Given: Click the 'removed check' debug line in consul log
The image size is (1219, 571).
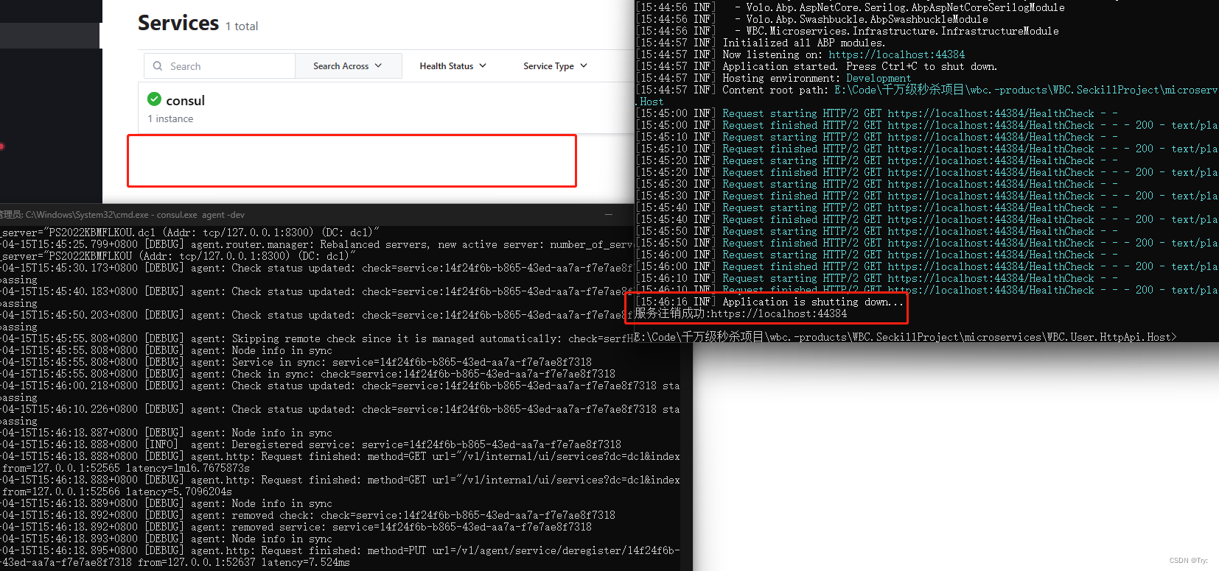Looking at the screenshot, I should pos(307,515).
